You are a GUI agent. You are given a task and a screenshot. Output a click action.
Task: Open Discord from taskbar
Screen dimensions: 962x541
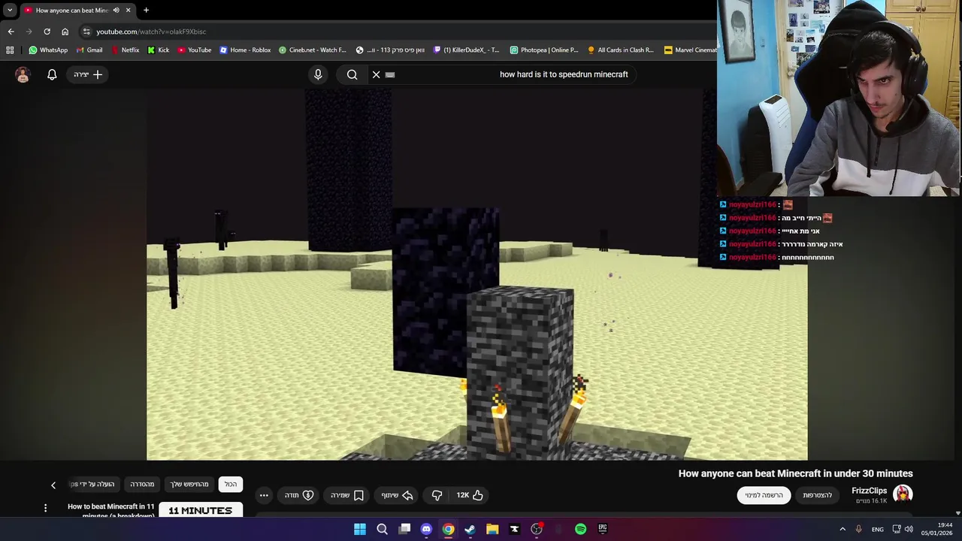426,529
